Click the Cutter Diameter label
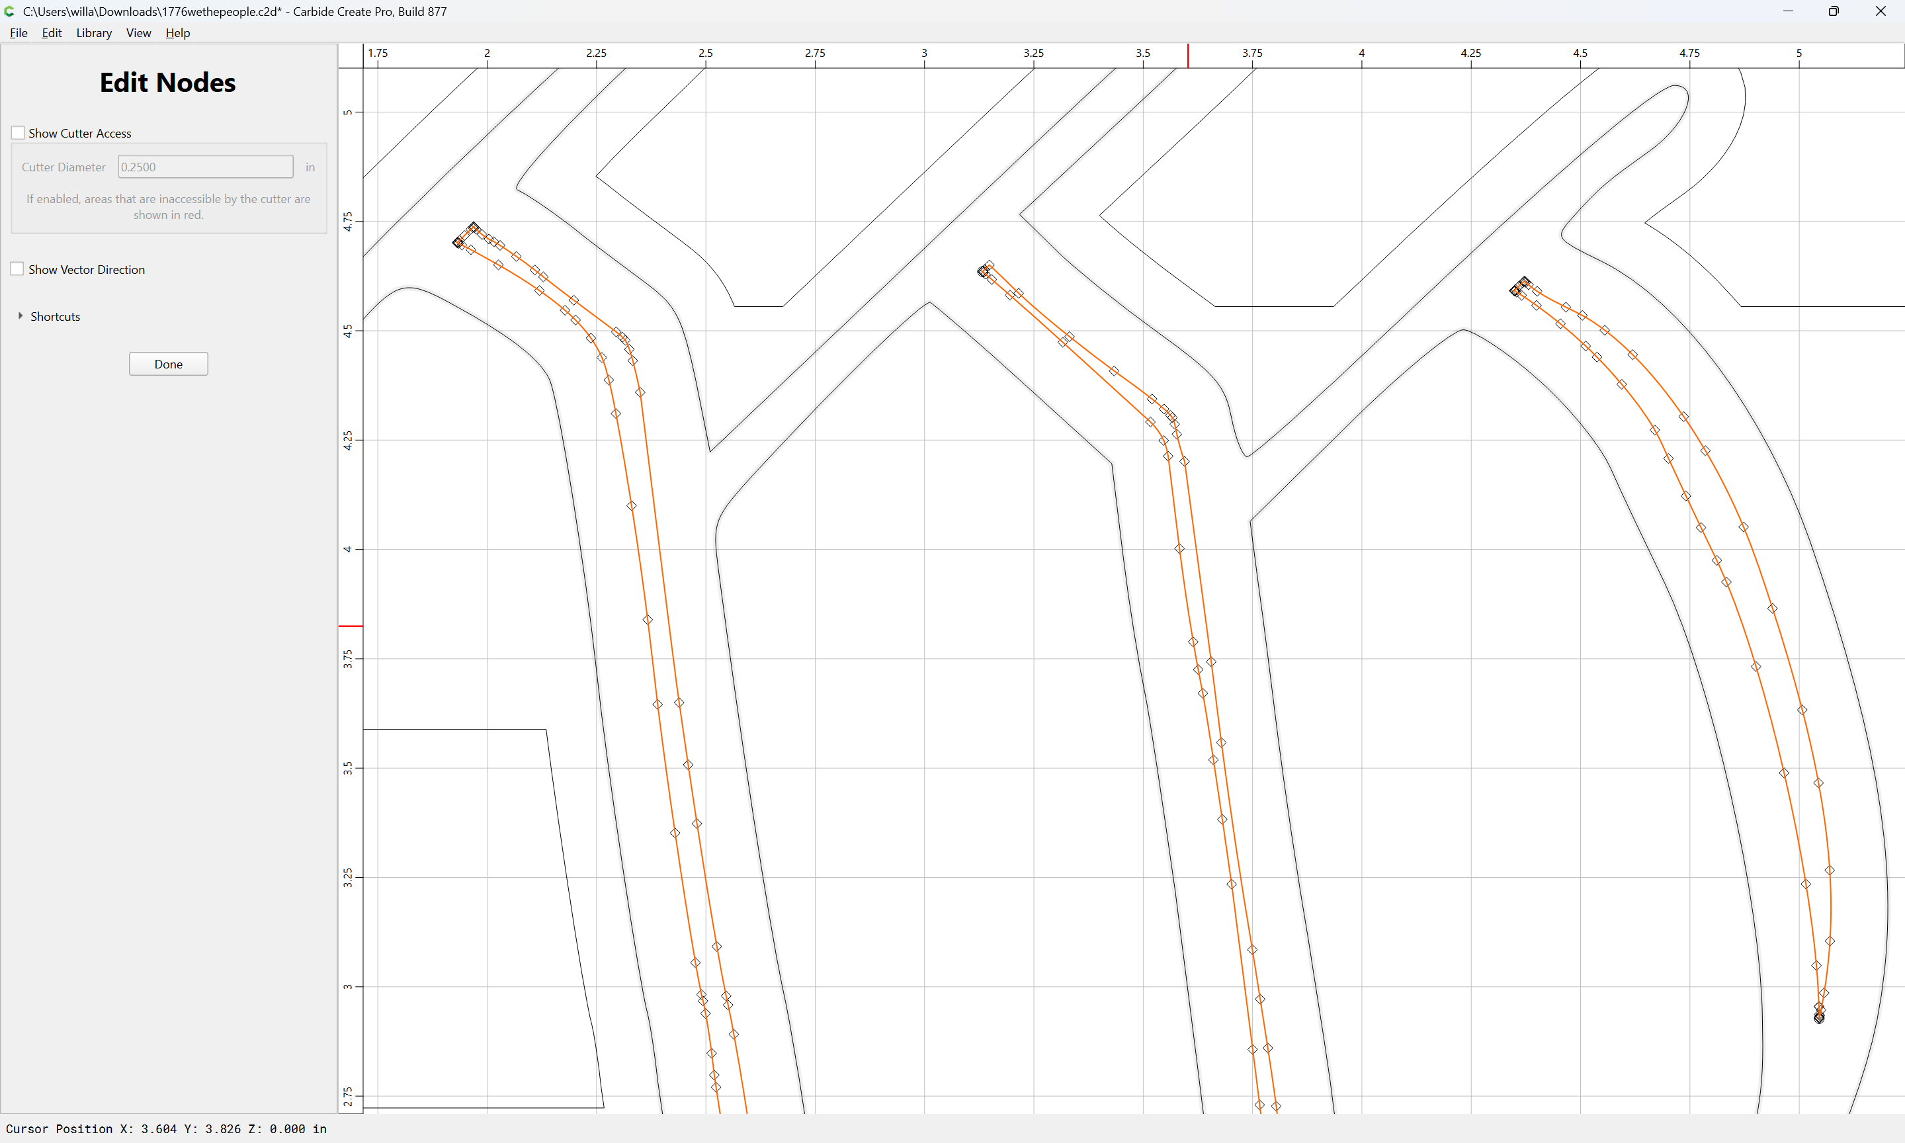This screenshot has height=1143, width=1905. [63, 167]
